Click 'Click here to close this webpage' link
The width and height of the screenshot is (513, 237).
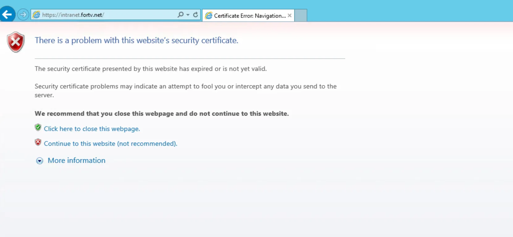coord(92,129)
